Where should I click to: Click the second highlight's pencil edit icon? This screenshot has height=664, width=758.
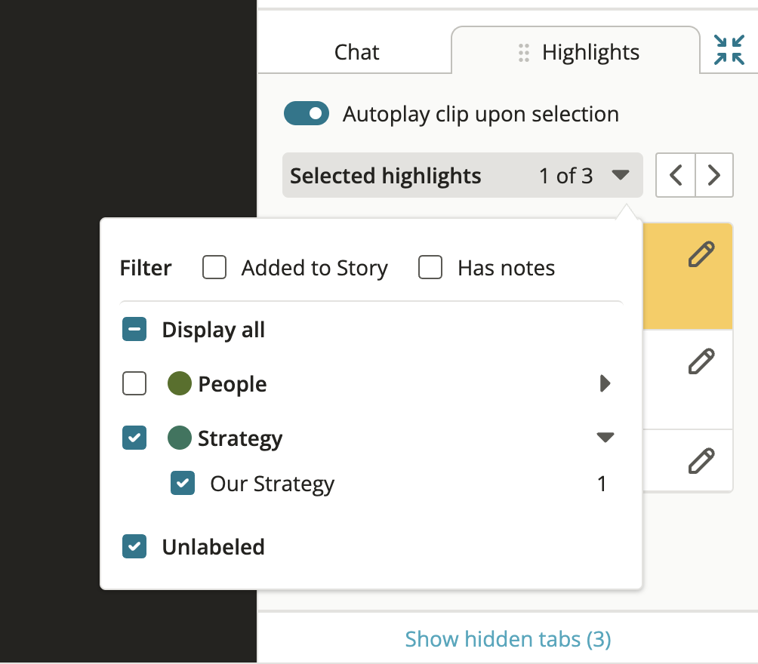pos(701,361)
